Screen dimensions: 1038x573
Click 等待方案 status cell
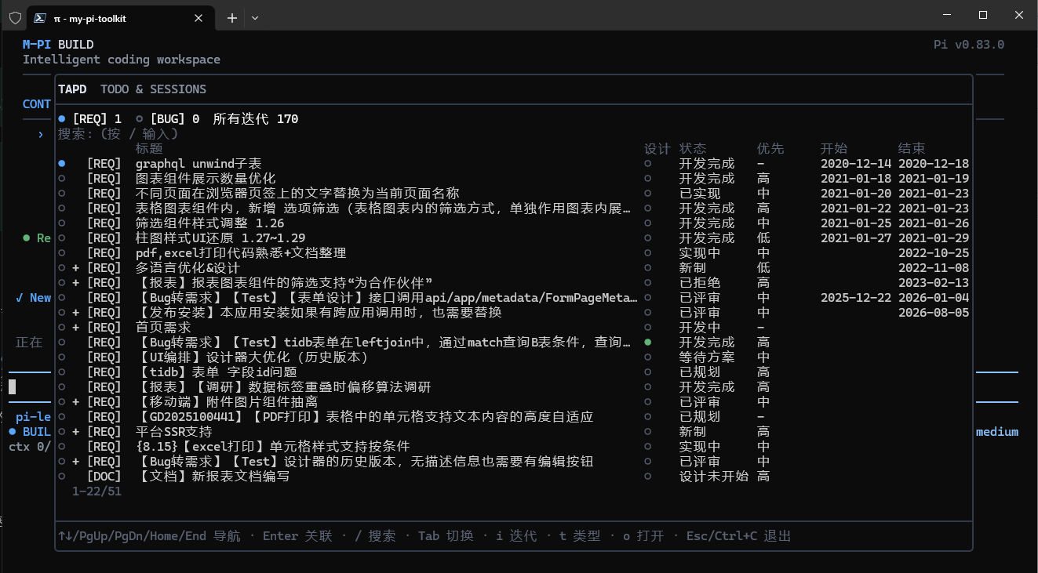707,357
